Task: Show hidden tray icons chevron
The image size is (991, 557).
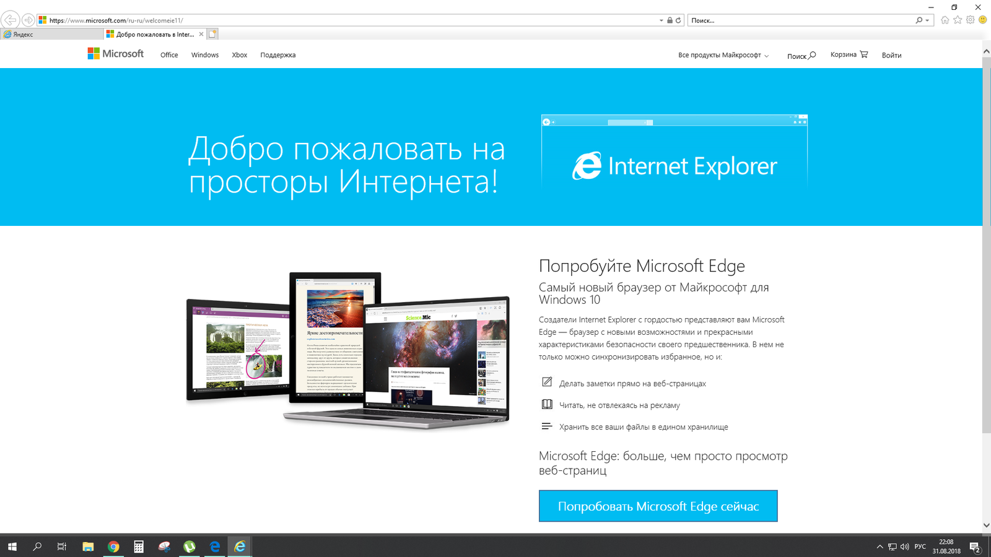Action: (880, 546)
